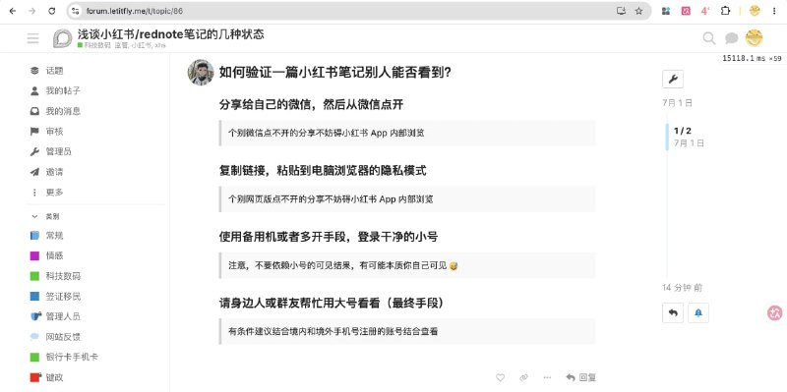Open the chat bubble icon in header
Image resolution: width=787 pixels, height=392 pixels.
point(731,38)
